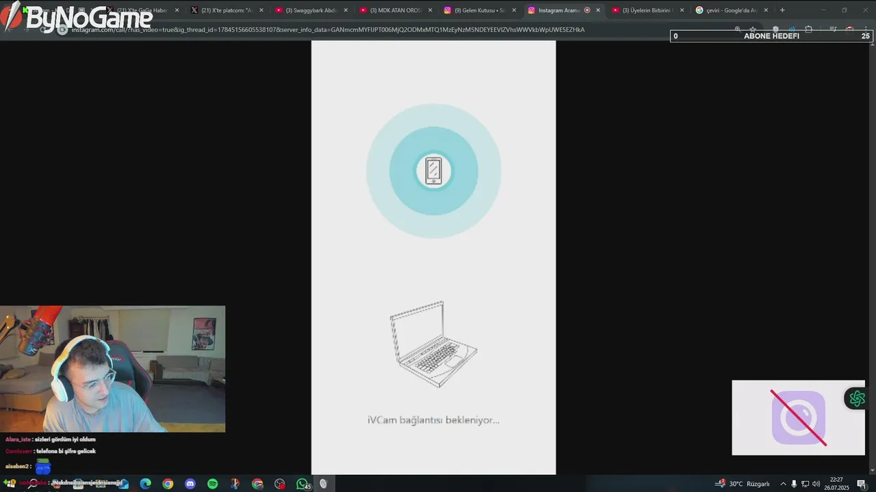Close the Gelen Kutusu tab
This screenshot has width=876, height=492.
click(x=514, y=10)
